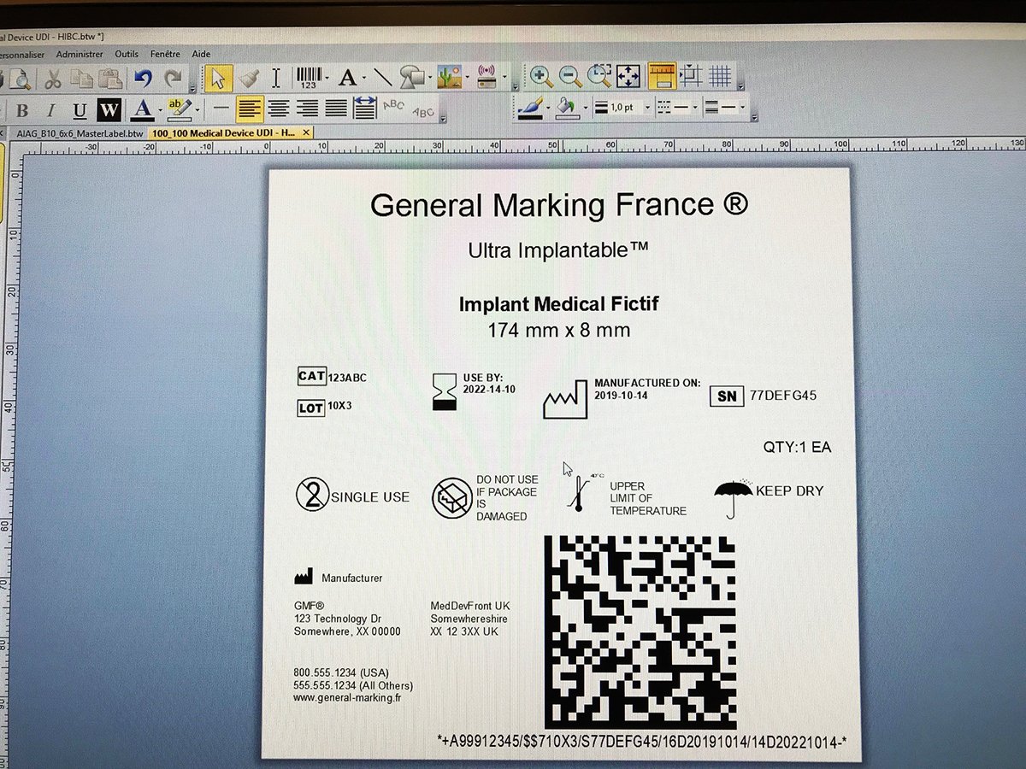Apply the fit-width text spacing icon
Viewport: 1026px width, 769px height.
pos(365,108)
